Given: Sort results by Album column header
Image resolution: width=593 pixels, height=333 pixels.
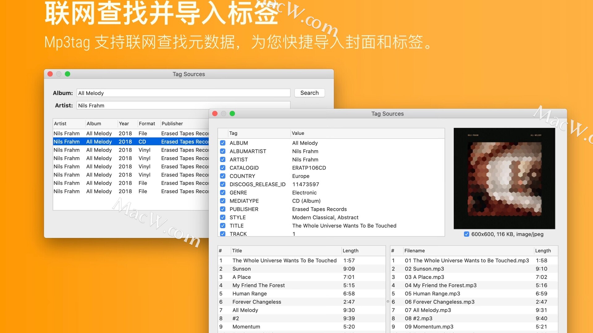Looking at the screenshot, I should (101, 124).
